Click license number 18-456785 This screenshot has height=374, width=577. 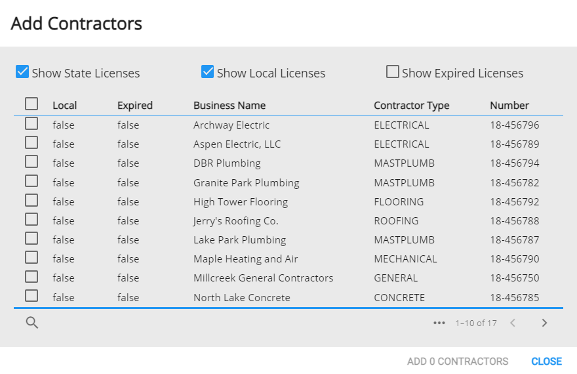pos(515,298)
